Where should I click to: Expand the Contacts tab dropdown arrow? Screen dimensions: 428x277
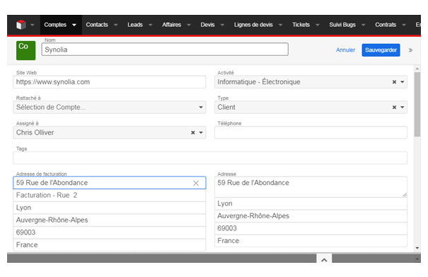[x=116, y=25]
